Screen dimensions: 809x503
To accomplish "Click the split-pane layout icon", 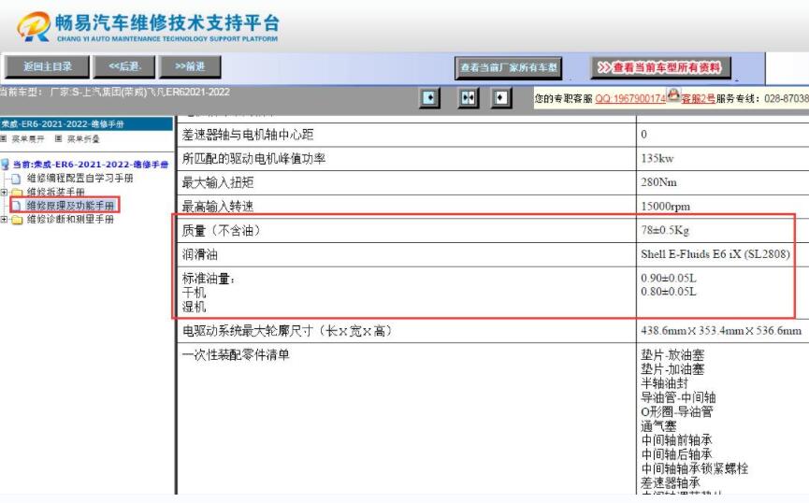I will point(468,97).
